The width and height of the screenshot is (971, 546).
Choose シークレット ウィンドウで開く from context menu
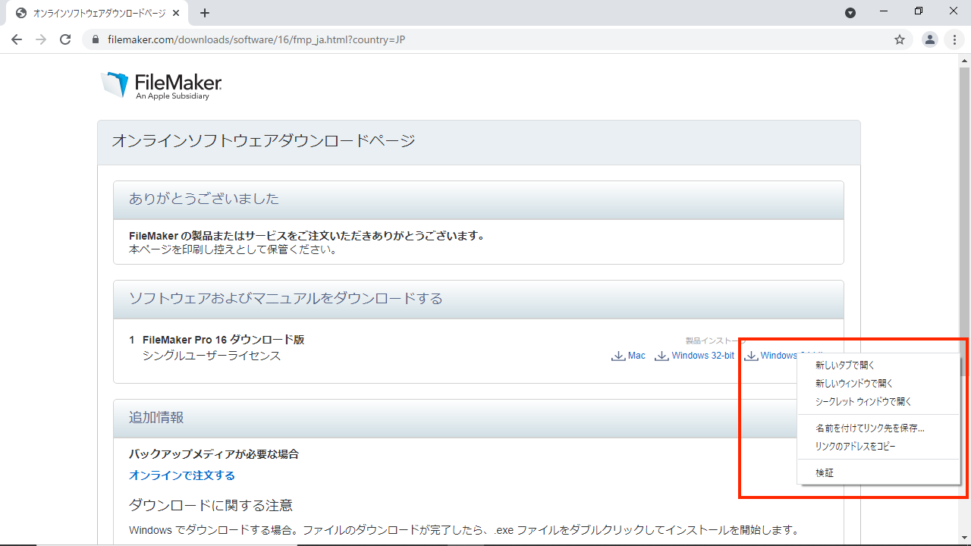point(878,402)
